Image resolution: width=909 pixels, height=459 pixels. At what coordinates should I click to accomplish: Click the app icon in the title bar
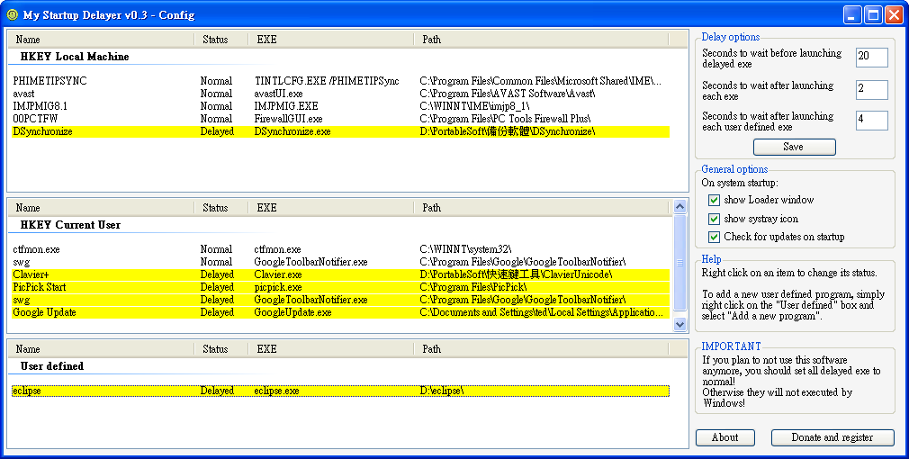pyautogui.click(x=13, y=14)
